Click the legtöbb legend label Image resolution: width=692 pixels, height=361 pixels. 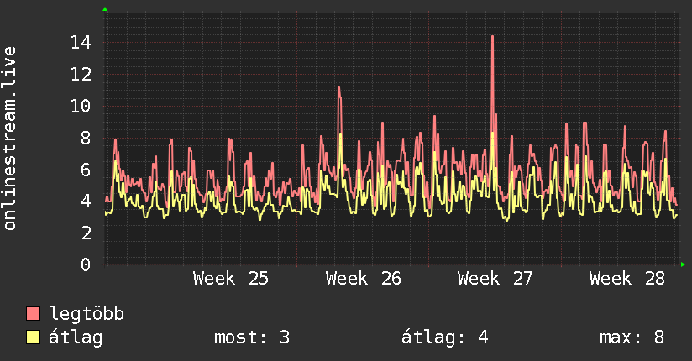pos(86,314)
